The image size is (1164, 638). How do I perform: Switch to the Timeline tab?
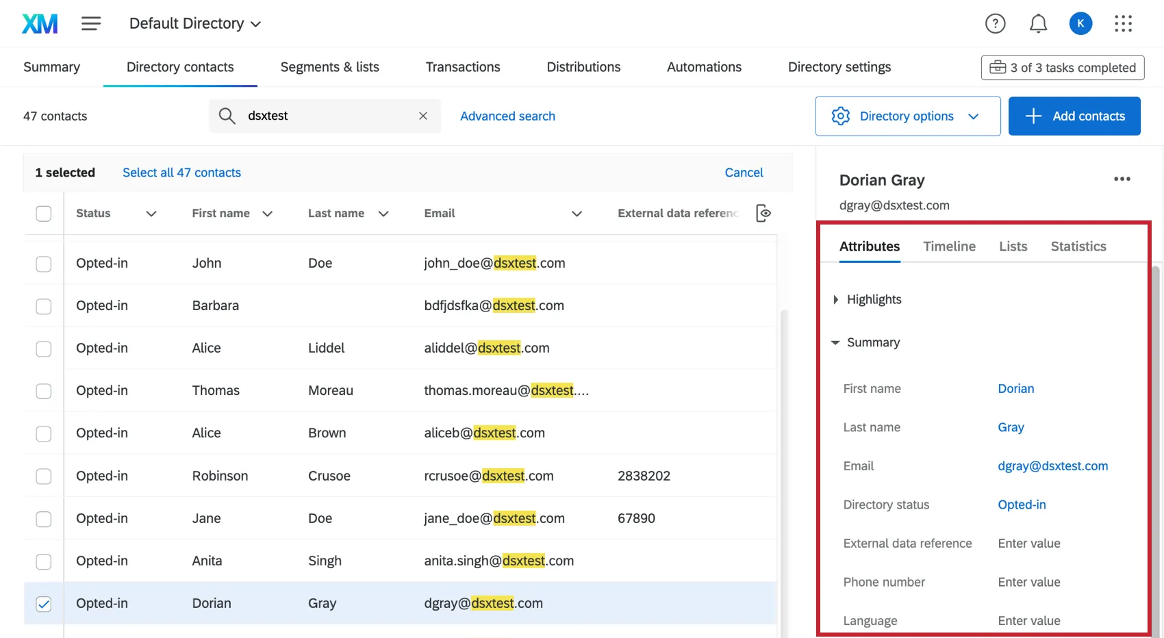(950, 246)
